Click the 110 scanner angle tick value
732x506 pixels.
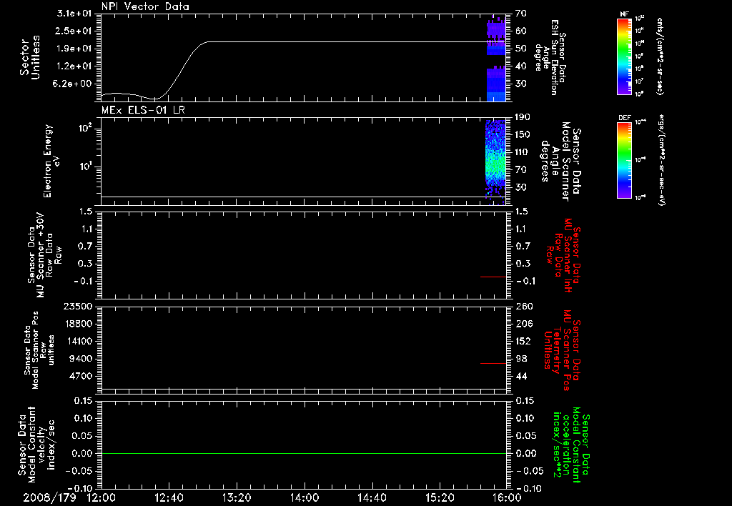[523, 152]
